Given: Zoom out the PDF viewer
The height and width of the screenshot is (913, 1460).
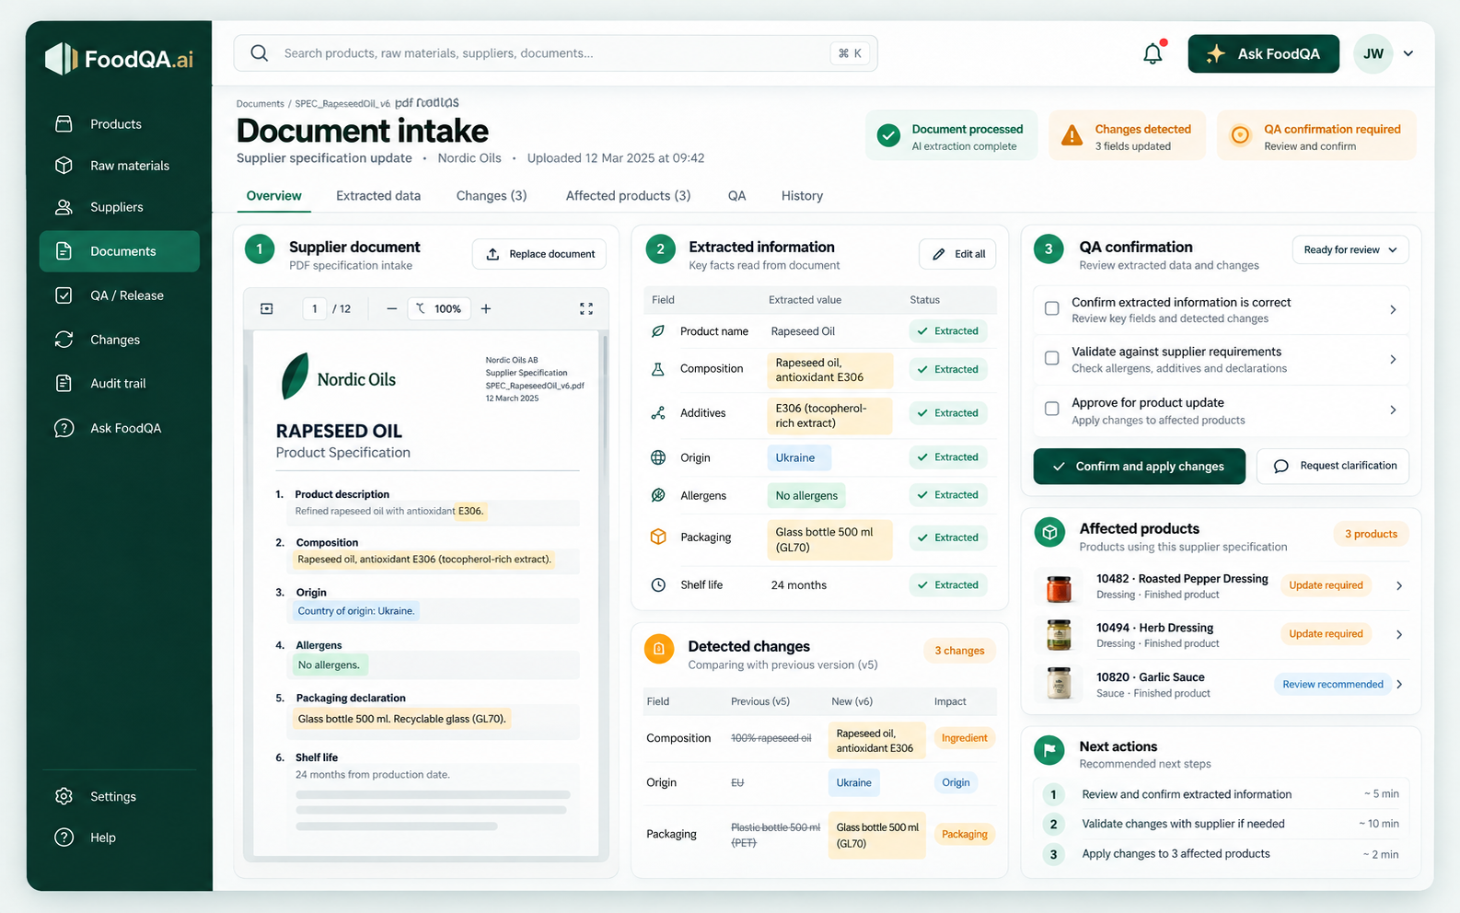Looking at the screenshot, I should (x=391, y=309).
